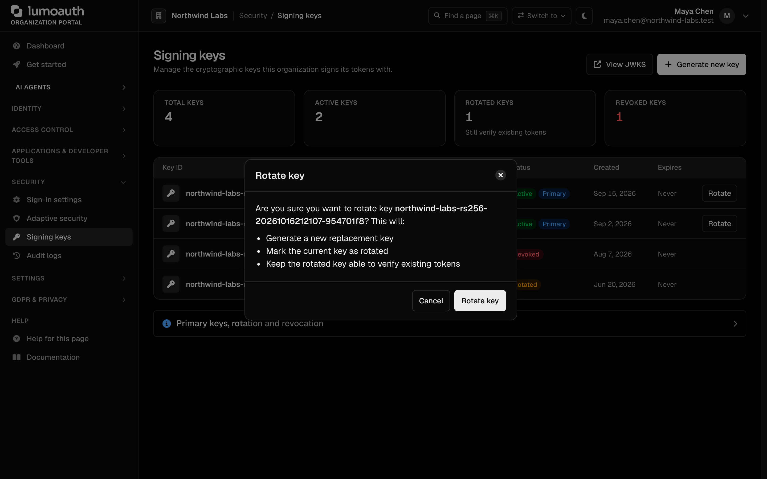767x479 pixels.
Task: Collapse the Security section
Action: pos(69,182)
